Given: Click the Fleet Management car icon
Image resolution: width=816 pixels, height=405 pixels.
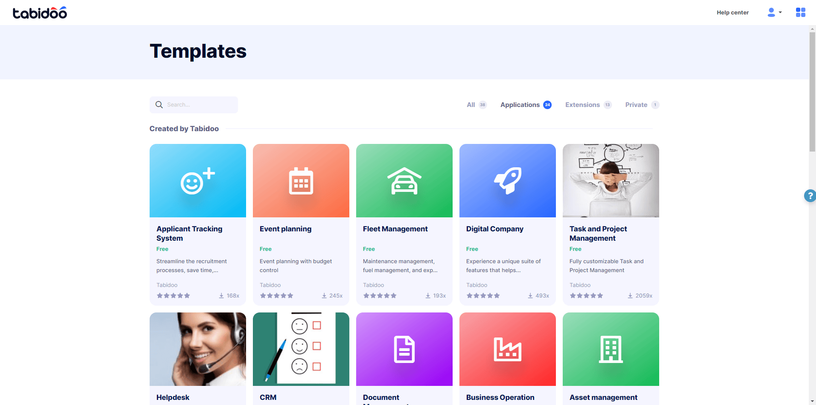Looking at the screenshot, I should point(404,181).
